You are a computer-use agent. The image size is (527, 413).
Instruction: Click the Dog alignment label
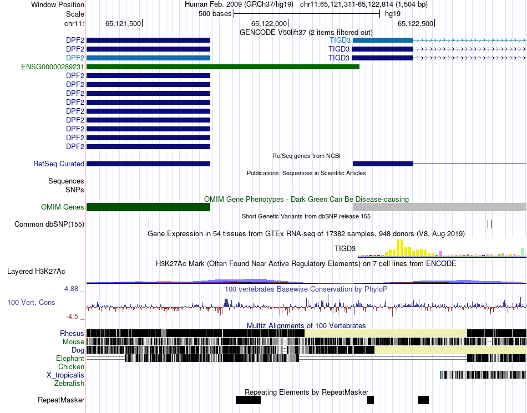pos(78,350)
